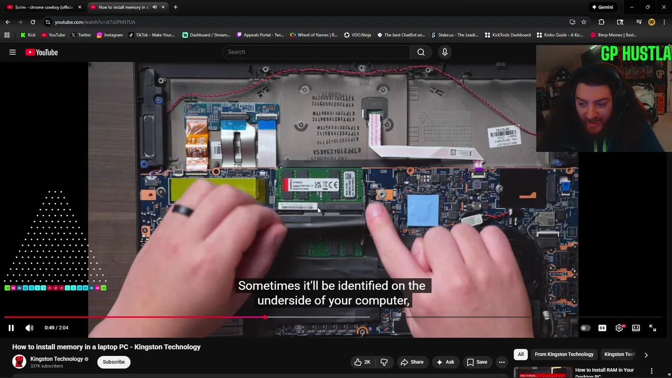Like the video with the thumbs up
Viewport: 672px width, 378px height.
(362, 362)
